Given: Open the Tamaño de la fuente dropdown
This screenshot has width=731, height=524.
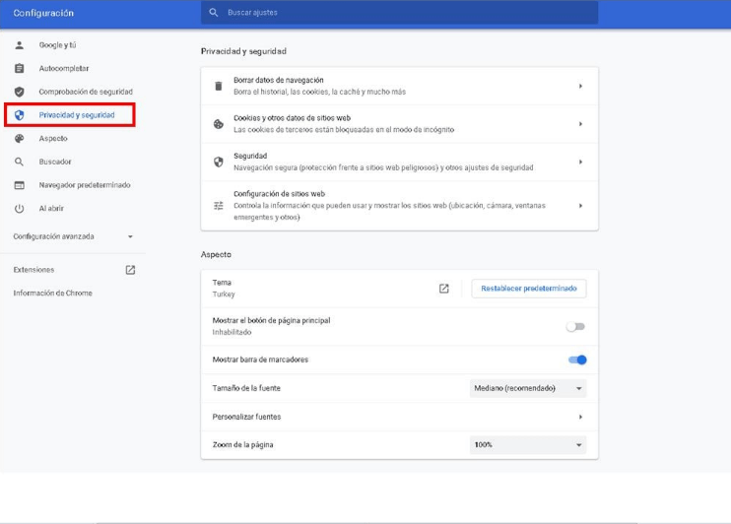Looking at the screenshot, I should coord(528,388).
